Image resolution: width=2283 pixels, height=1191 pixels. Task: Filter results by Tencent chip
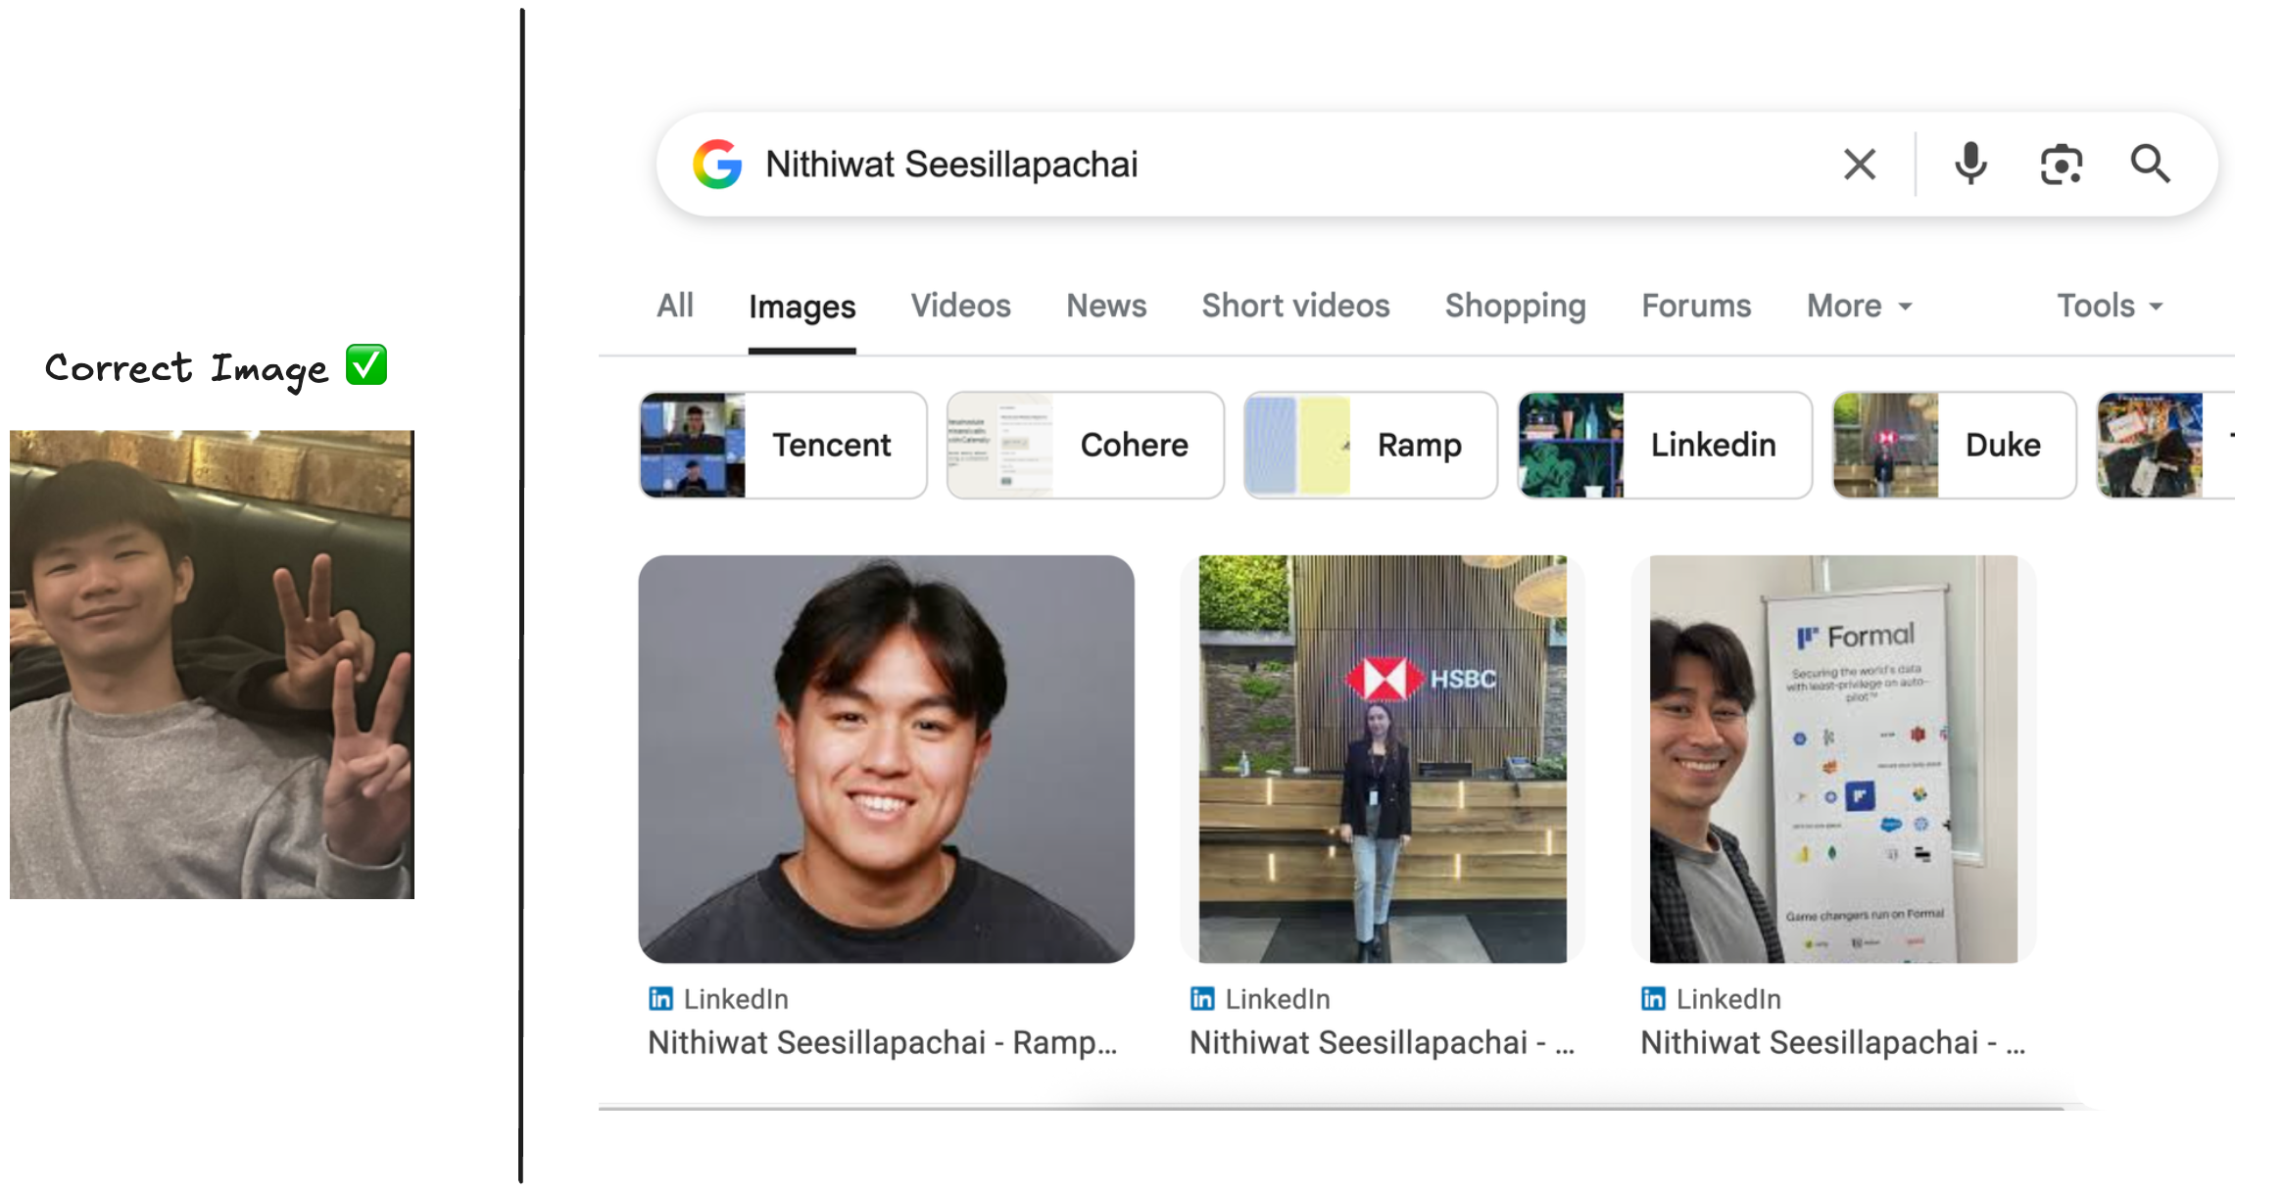(783, 445)
